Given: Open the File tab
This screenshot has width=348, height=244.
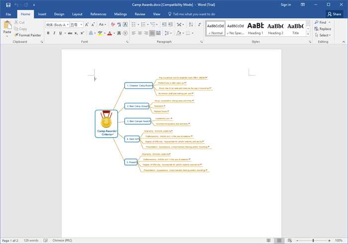Looking at the screenshot, I should click(x=8, y=14).
